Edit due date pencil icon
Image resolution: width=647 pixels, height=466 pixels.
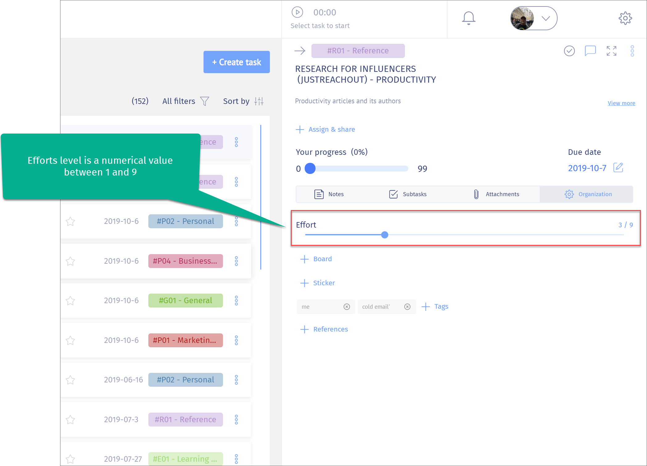pos(618,167)
